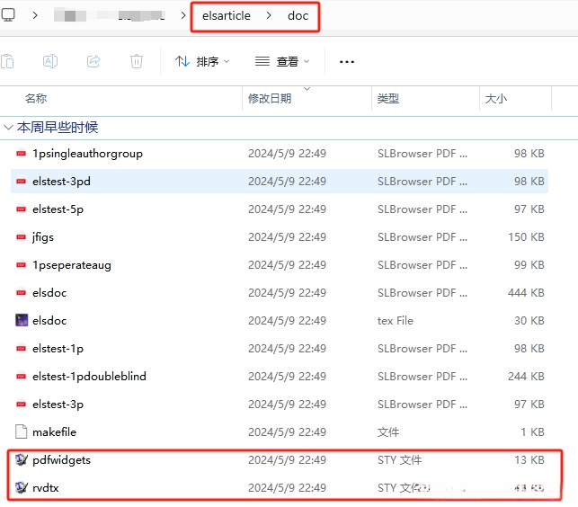Image resolution: width=578 pixels, height=507 pixels.
Task: Click the Rename icon in toolbar
Action: [50, 61]
